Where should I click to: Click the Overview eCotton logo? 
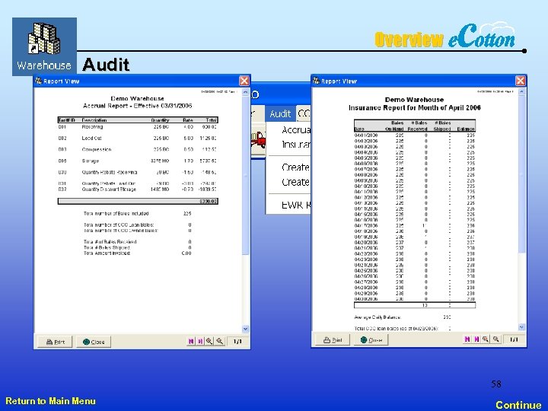pyautogui.click(x=445, y=36)
